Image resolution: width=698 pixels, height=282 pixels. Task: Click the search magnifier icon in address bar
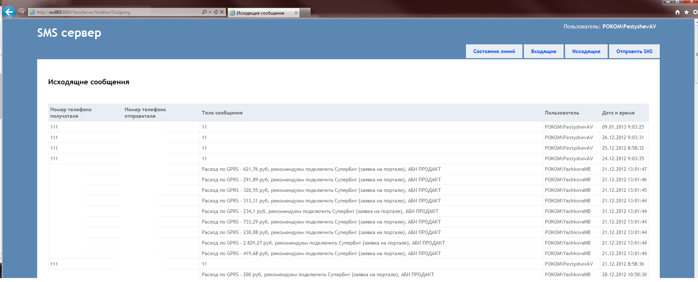pos(204,12)
